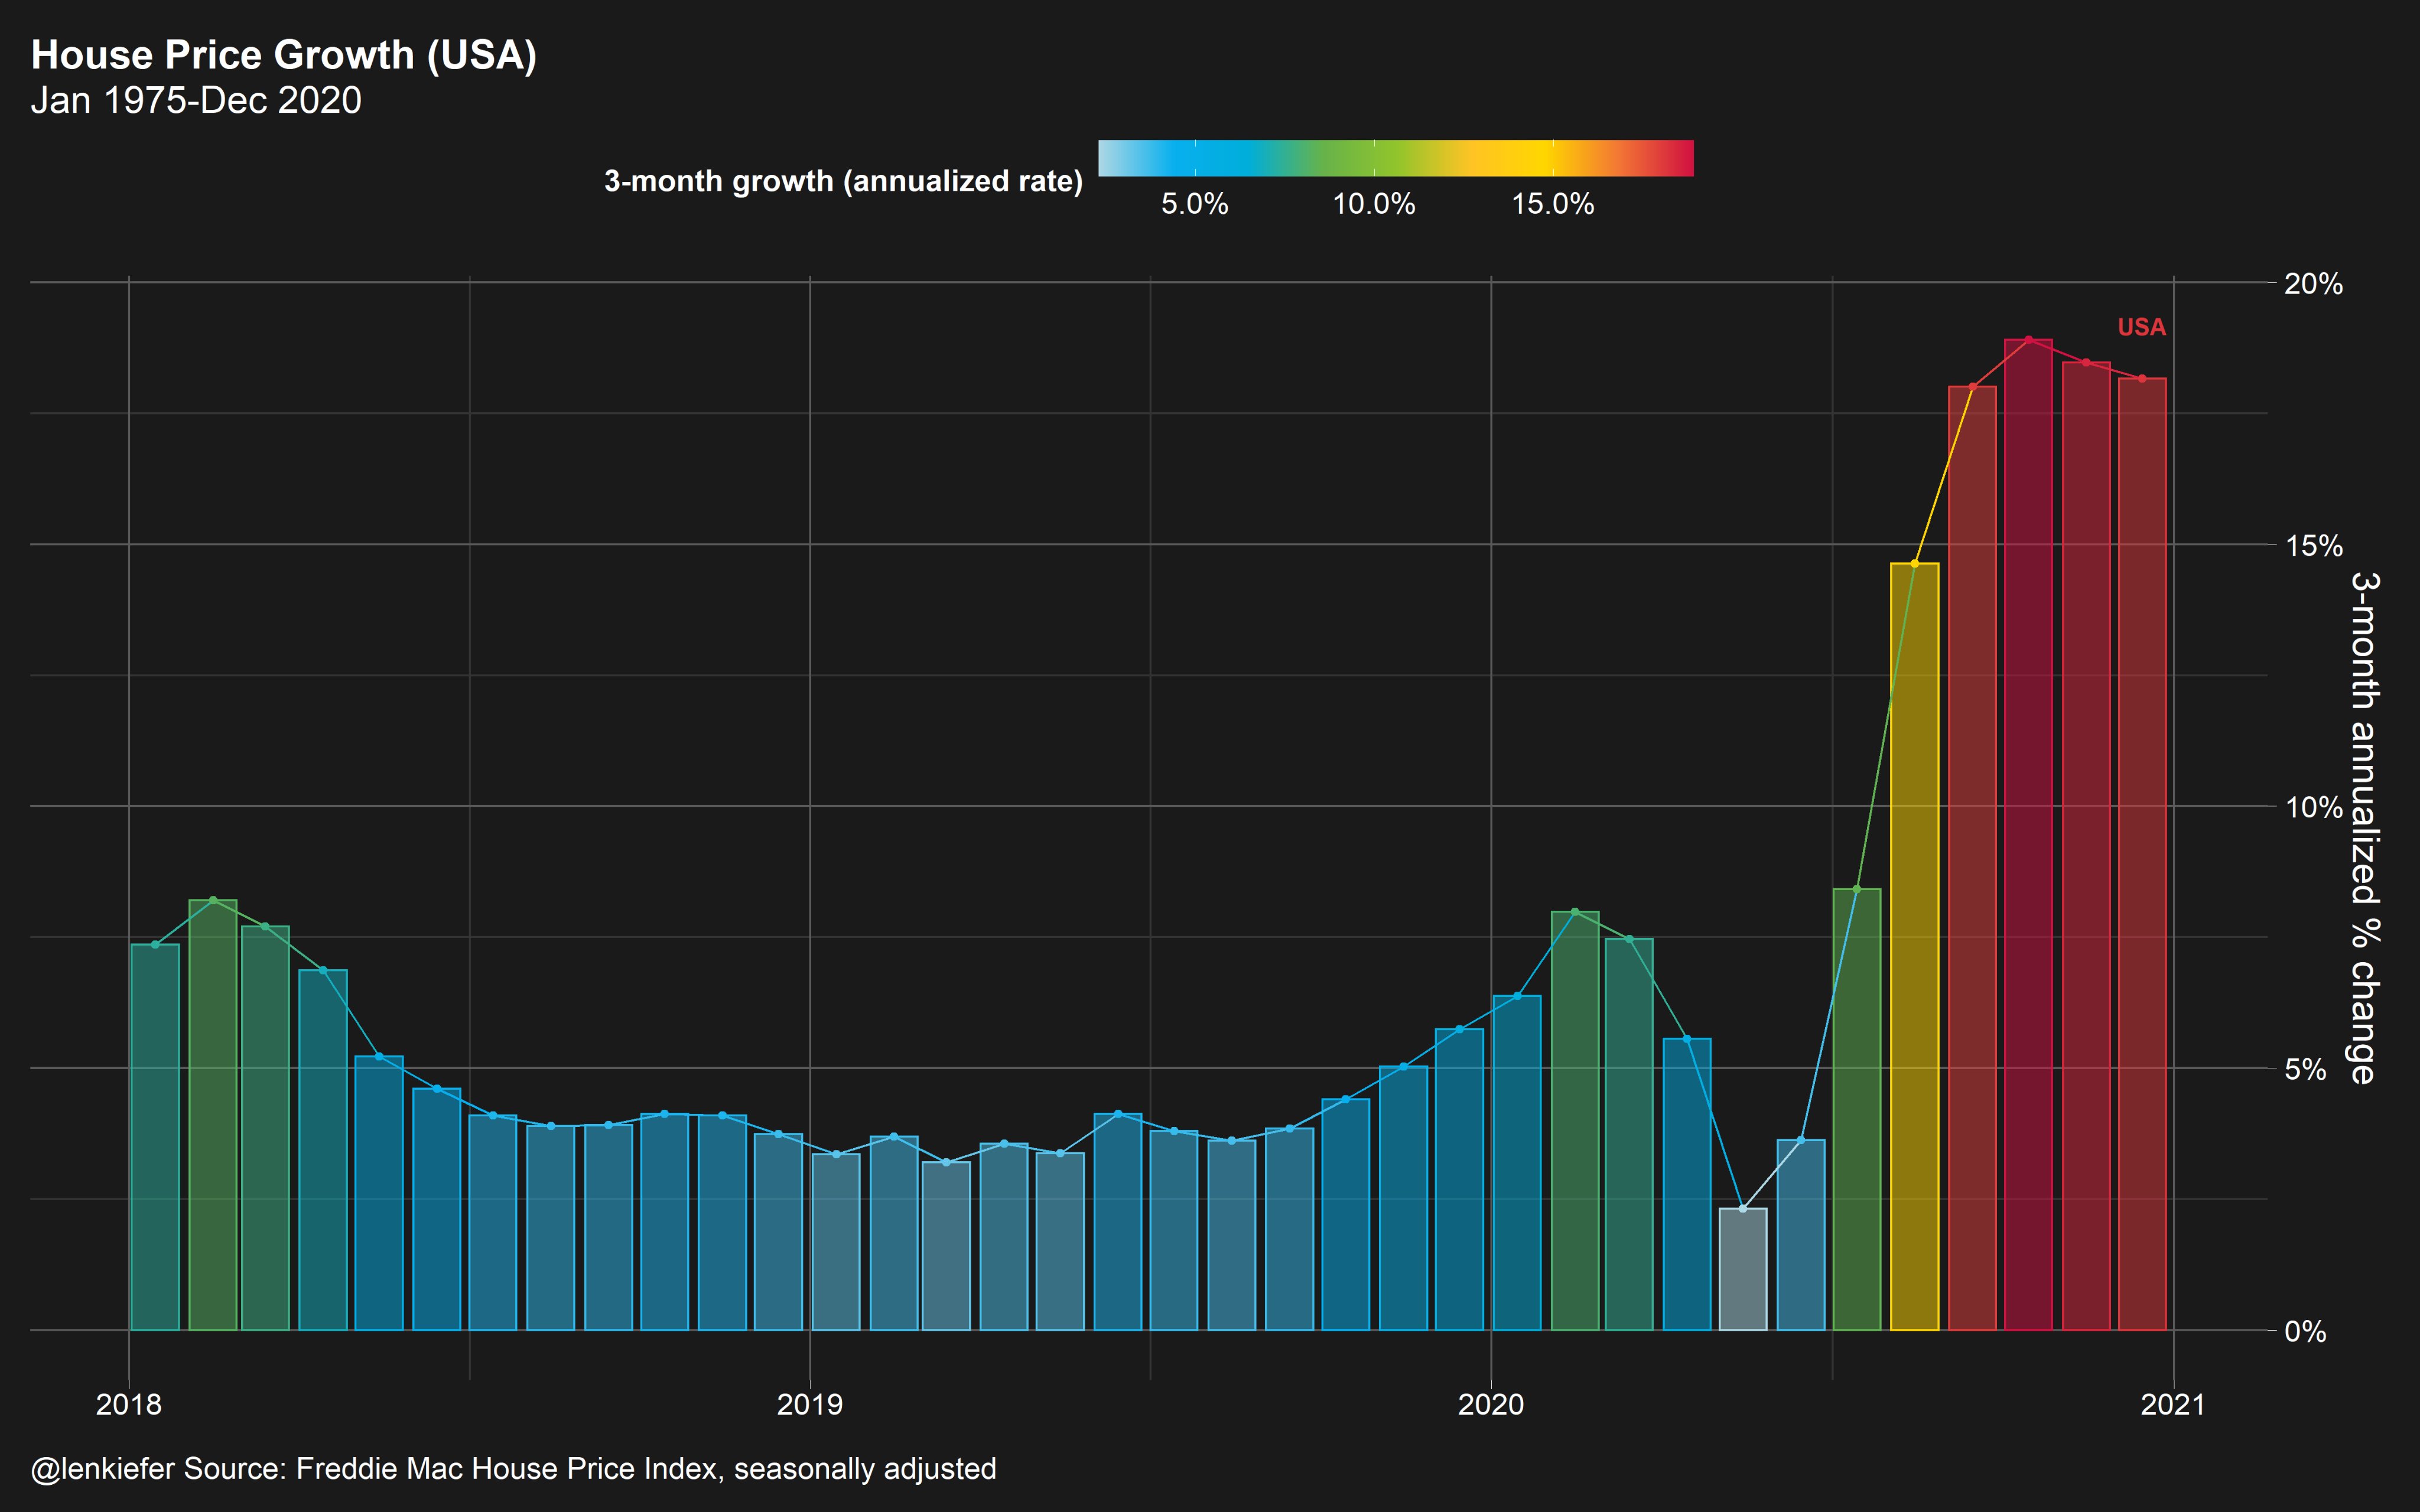The width and height of the screenshot is (2420, 1512).
Task: Click the 15% y-axis tick label
Action: point(2313,546)
